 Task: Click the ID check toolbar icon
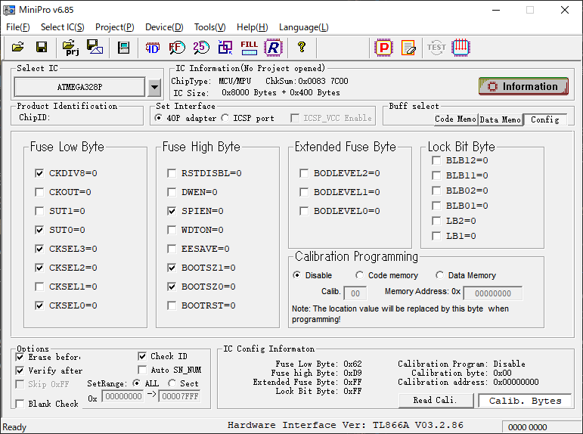click(x=153, y=48)
